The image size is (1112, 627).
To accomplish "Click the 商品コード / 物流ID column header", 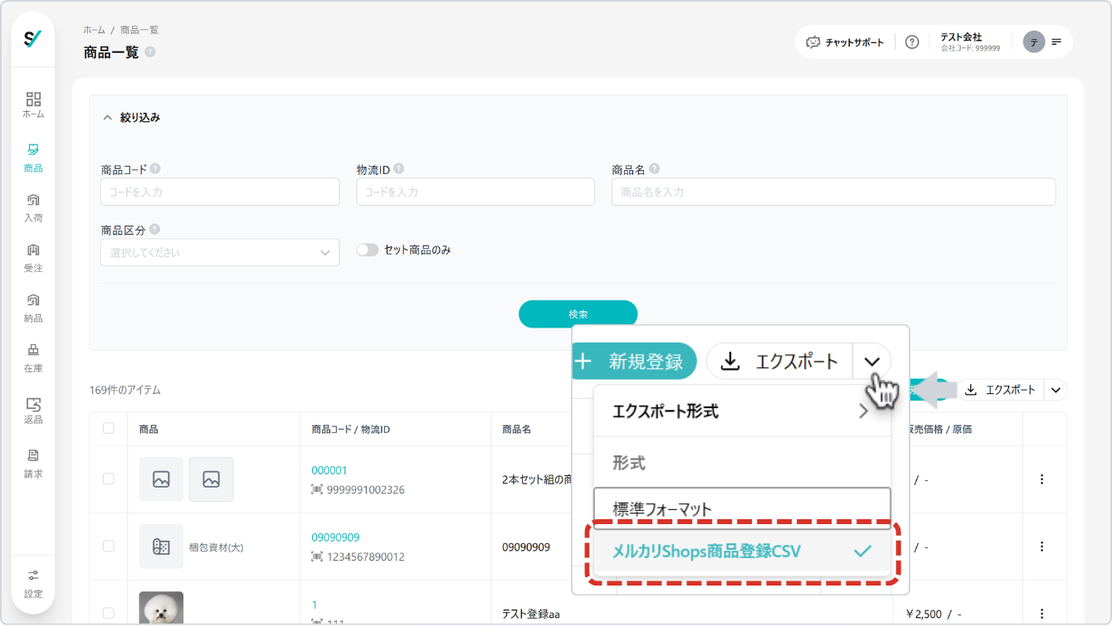I will coord(351,430).
